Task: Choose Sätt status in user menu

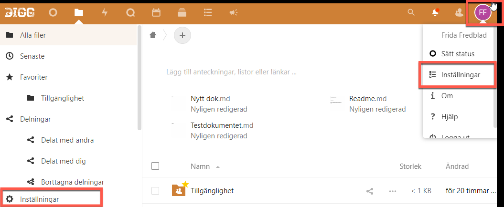Action: (x=458, y=53)
